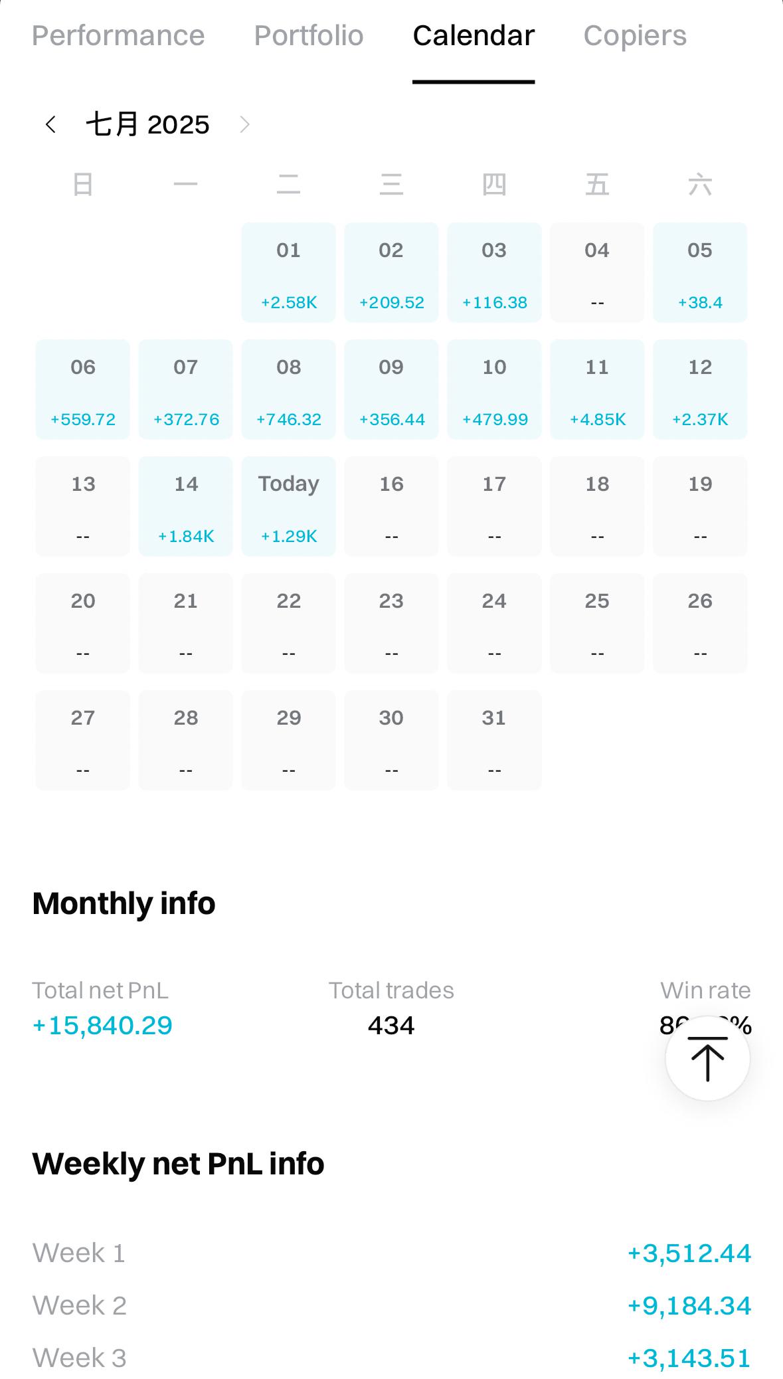Open the Today cell showing +1.29K
Image resolution: width=783 pixels, height=1379 pixels.
pos(288,506)
